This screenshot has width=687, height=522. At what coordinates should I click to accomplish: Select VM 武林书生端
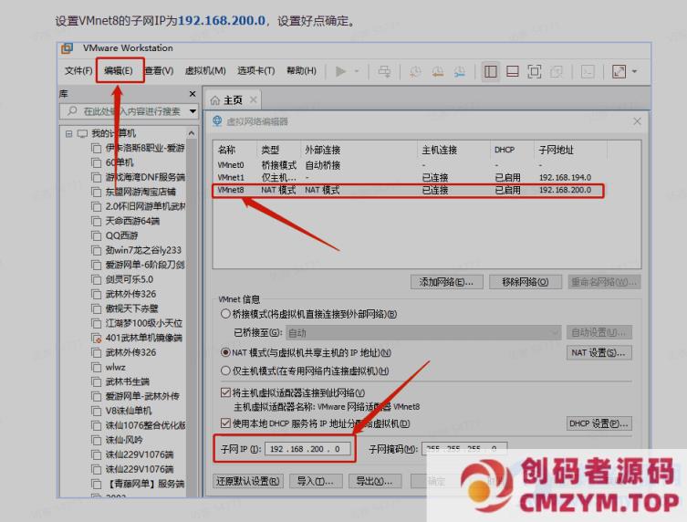point(120,381)
